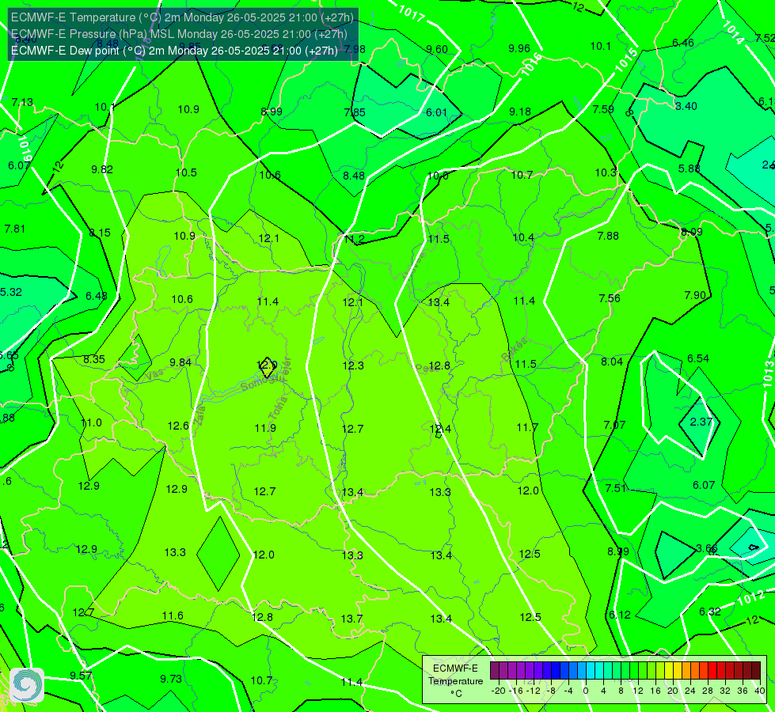Click the 8.35 temperature value
This screenshot has height=712, width=775.
[x=94, y=360]
